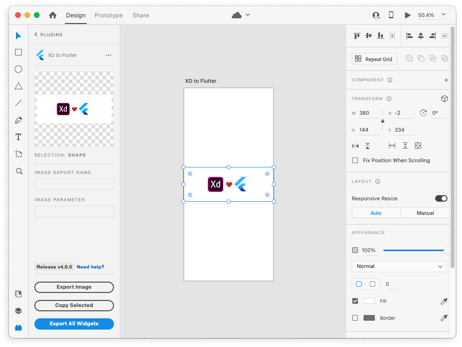Enable the Border checkbox
This screenshot has height=347, width=462.
(355, 318)
